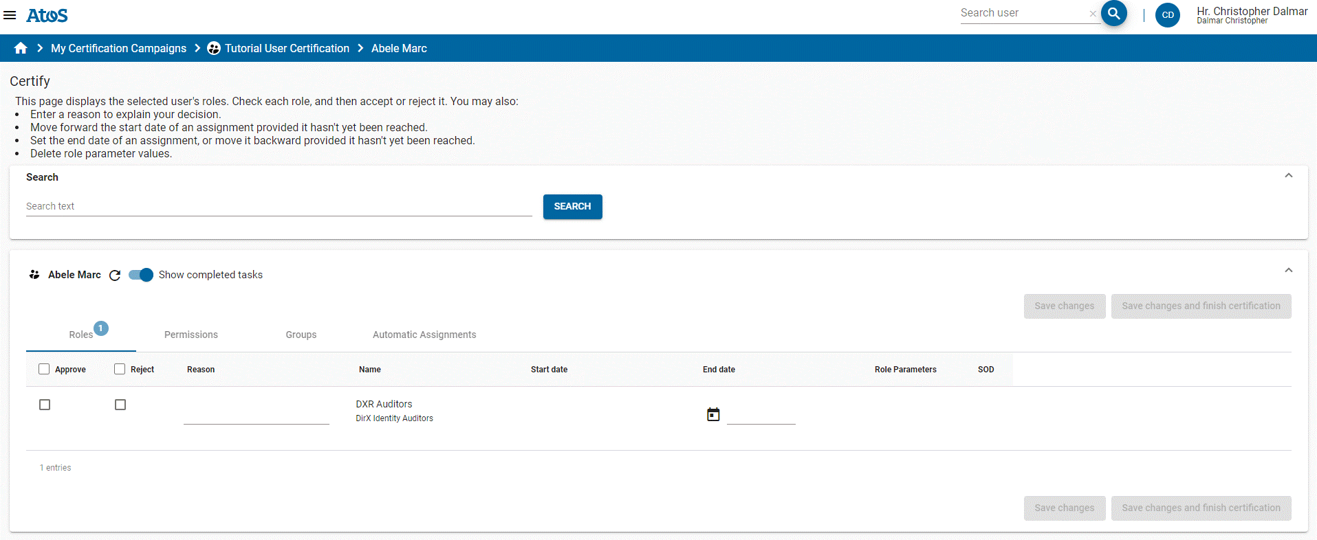This screenshot has width=1317, height=540.
Task: Open the Automatic Assignments tab
Action: 424,335
